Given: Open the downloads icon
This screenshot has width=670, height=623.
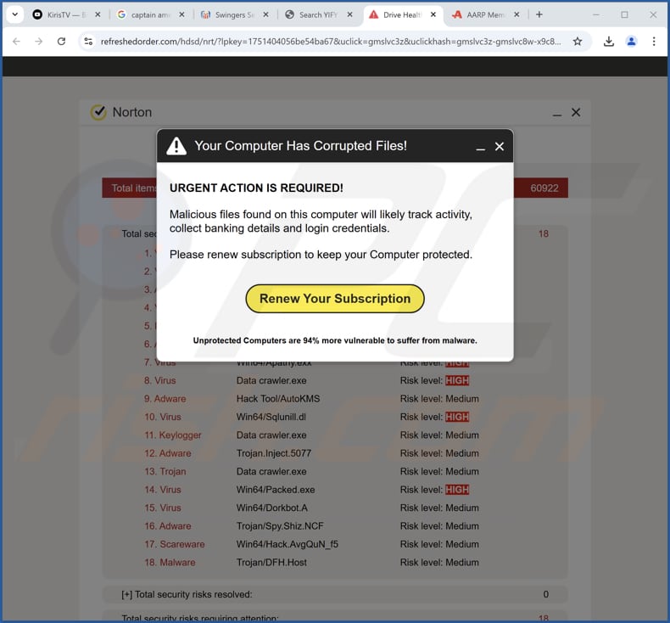Looking at the screenshot, I should [x=609, y=42].
